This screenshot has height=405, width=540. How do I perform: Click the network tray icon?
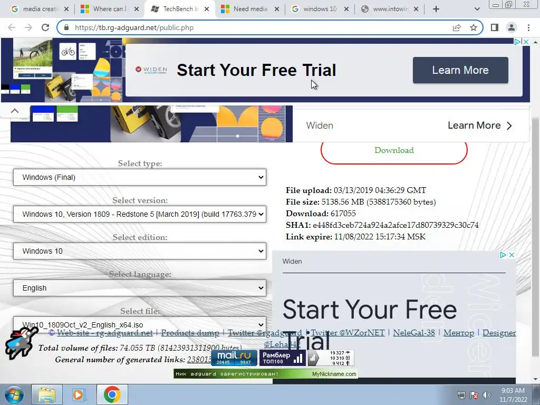tap(461, 395)
